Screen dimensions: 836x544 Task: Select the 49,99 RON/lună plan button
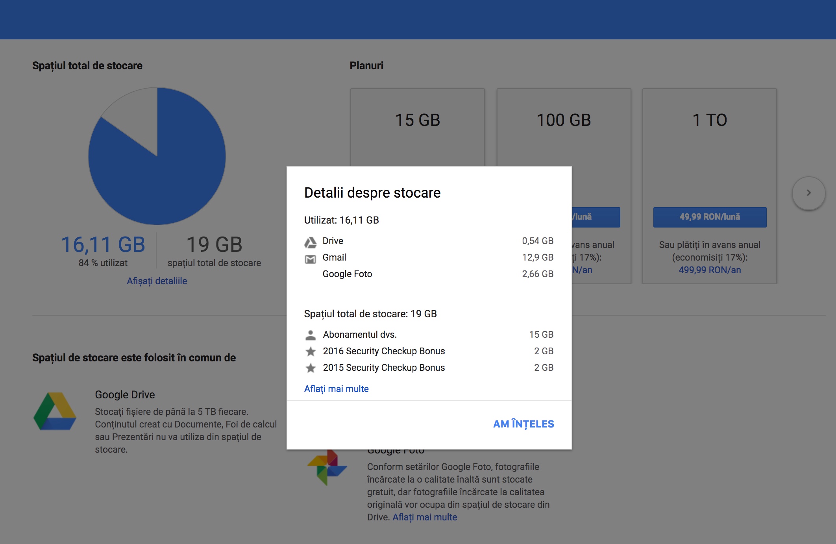710,217
